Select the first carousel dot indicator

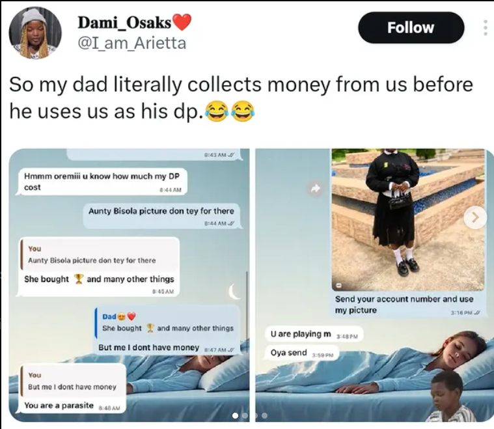pos(235,416)
